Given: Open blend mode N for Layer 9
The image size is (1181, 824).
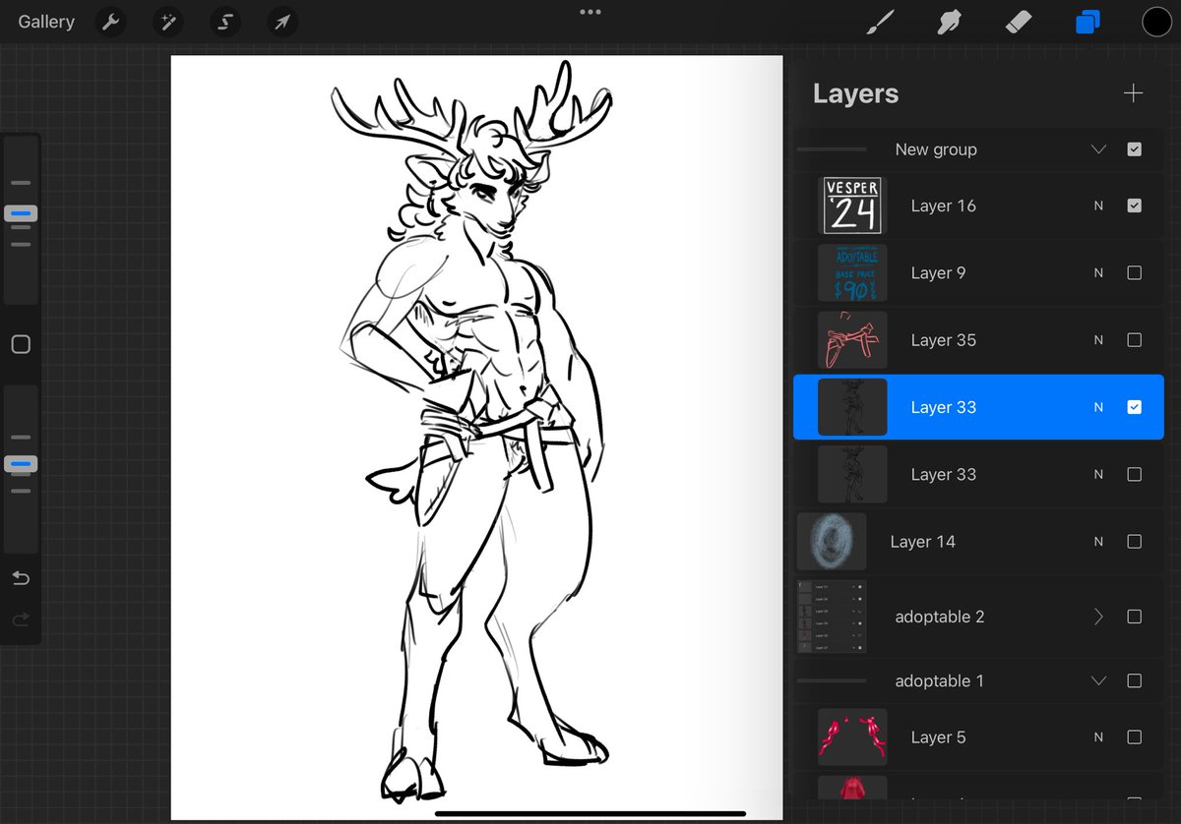Looking at the screenshot, I should (x=1098, y=272).
